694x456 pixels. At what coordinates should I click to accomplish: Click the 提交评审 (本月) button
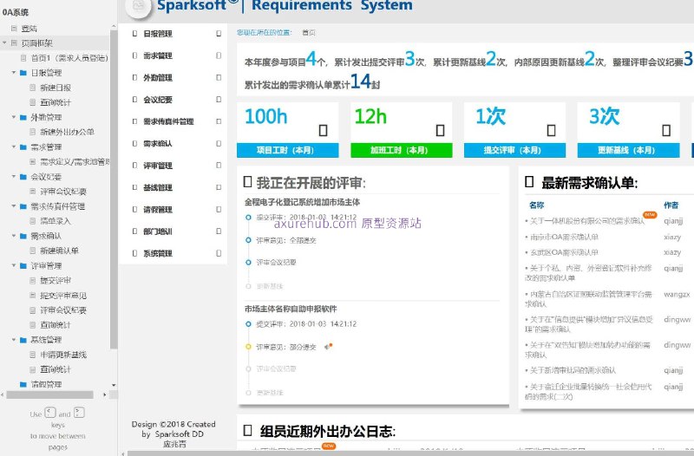pos(514,150)
